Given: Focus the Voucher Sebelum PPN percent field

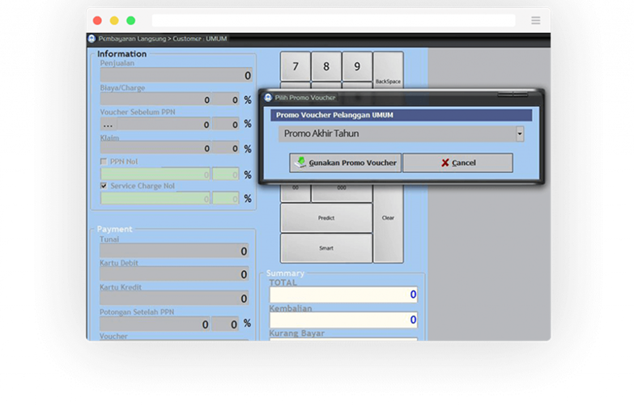Looking at the screenshot, I should click(226, 124).
